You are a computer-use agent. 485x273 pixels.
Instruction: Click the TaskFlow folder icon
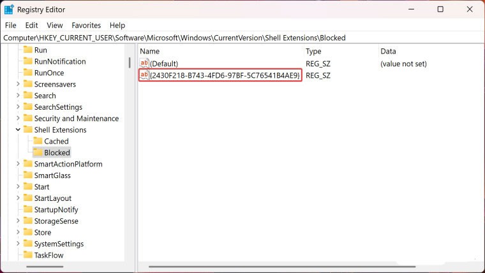(27, 255)
